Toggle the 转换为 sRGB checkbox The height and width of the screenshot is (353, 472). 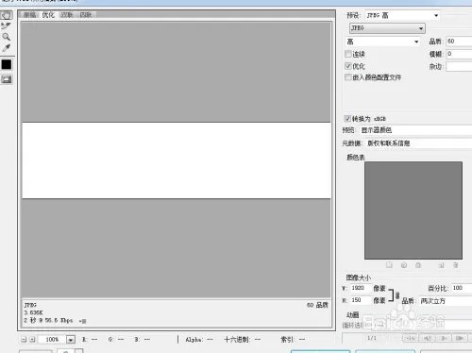click(347, 118)
